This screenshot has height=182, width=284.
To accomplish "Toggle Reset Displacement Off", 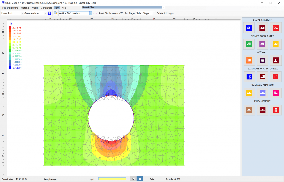I will (x=110, y=13).
